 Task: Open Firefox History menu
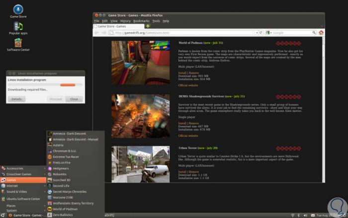(125, 21)
